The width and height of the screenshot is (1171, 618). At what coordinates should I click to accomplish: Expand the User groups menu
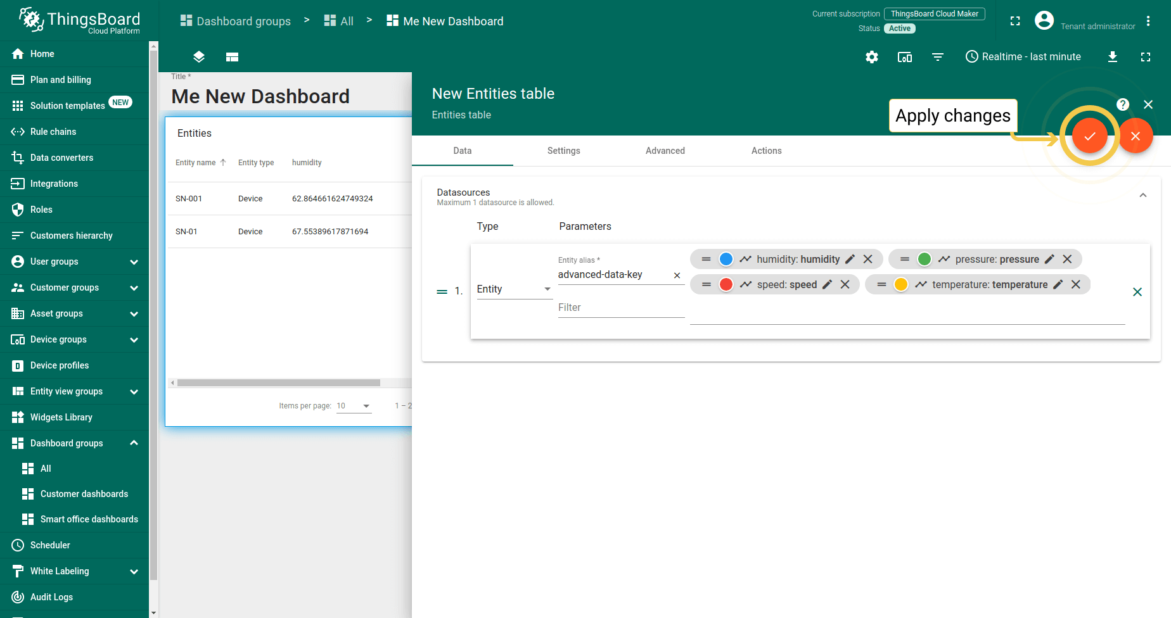click(134, 262)
